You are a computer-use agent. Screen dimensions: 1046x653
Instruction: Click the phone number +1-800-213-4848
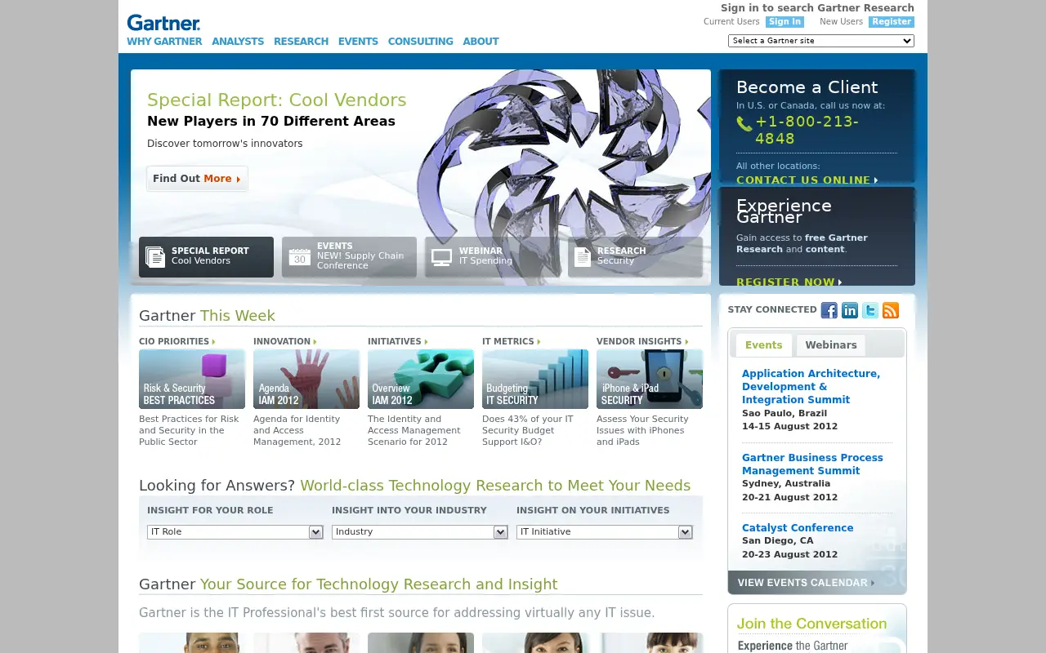click(807, 131)
